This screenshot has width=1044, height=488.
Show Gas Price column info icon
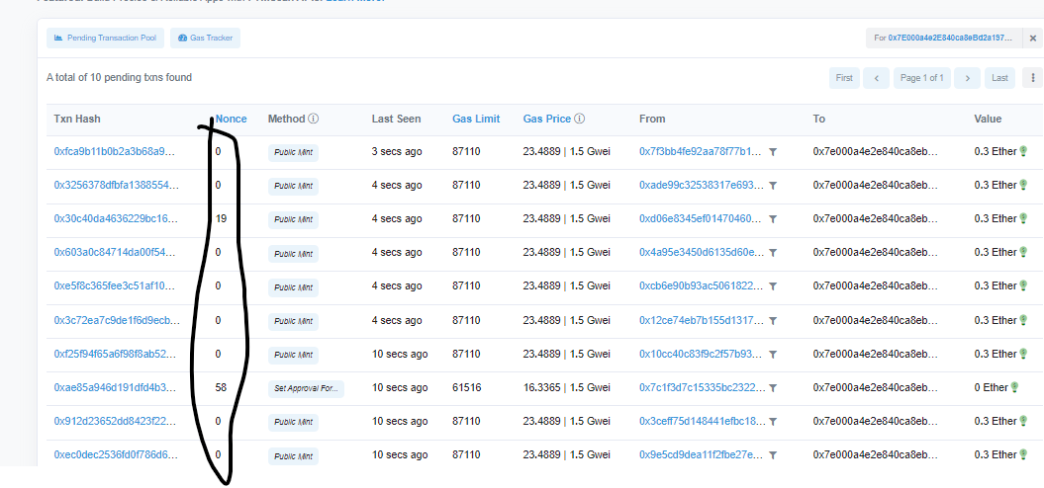click(579, 119)
